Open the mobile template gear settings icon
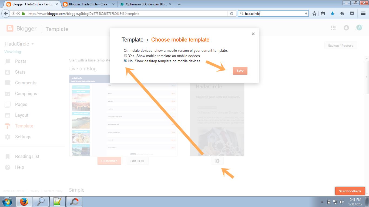 [217, 161]
